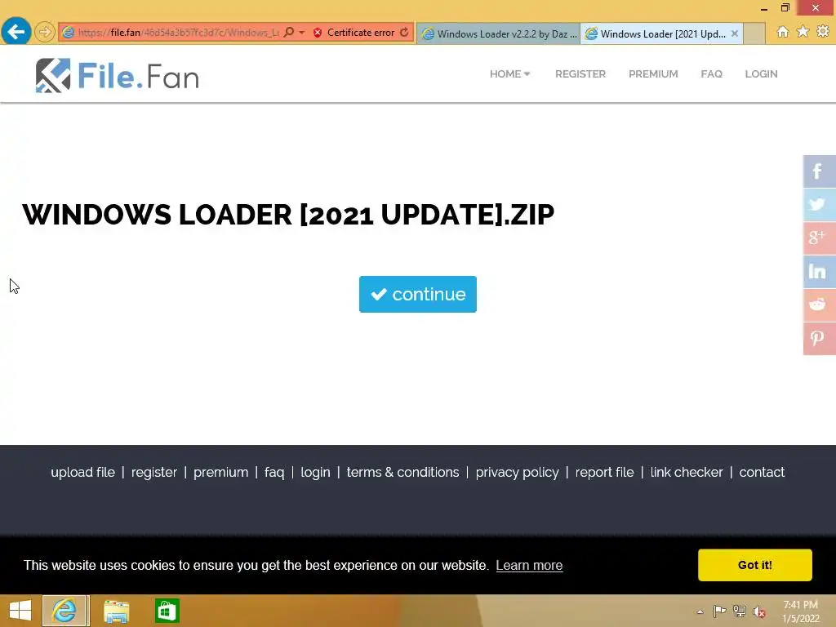The width and height of the screenshot is (836, 627).
Task: Share on Google Plus sidebar icon
Action: point(819,238)
